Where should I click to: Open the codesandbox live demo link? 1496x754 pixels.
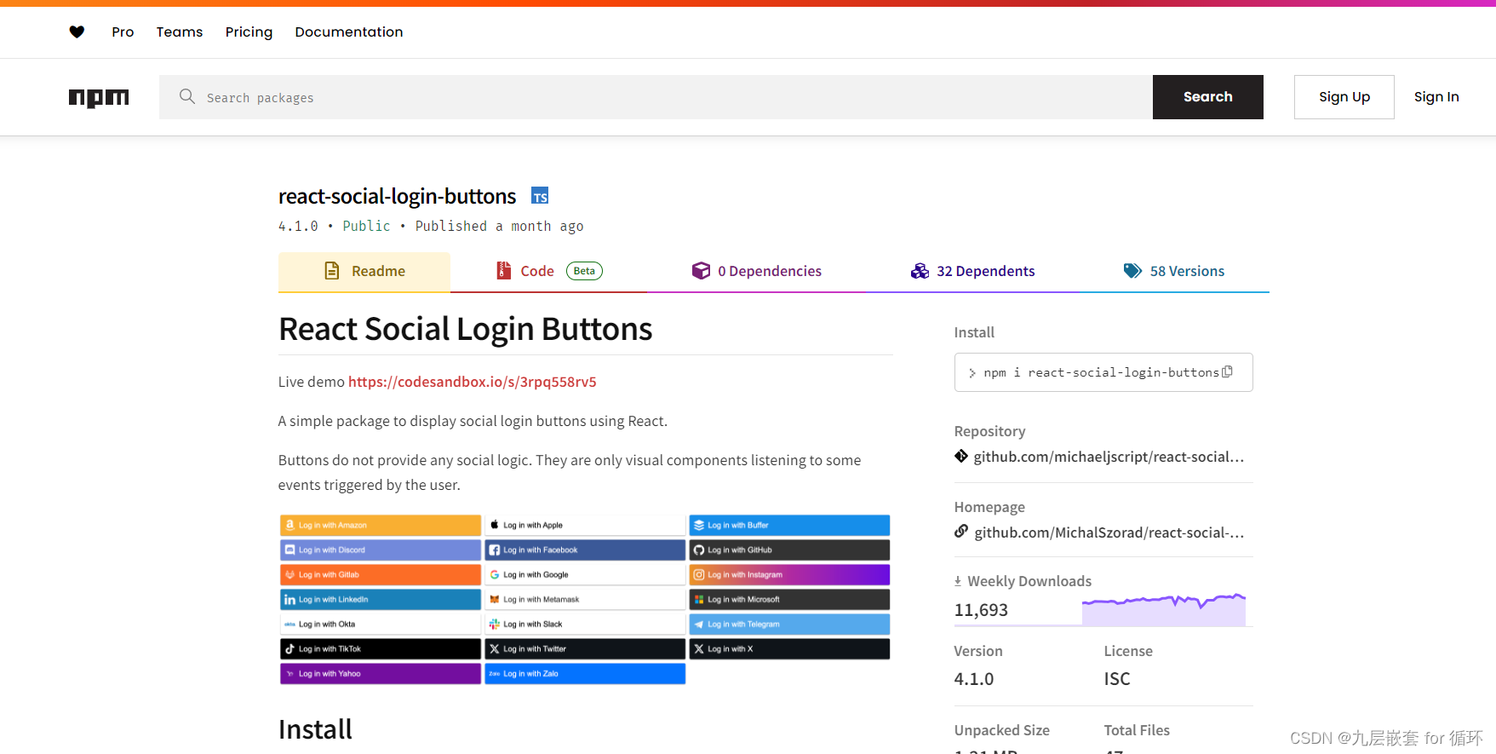pyautogui.click(x=473, y=382)
